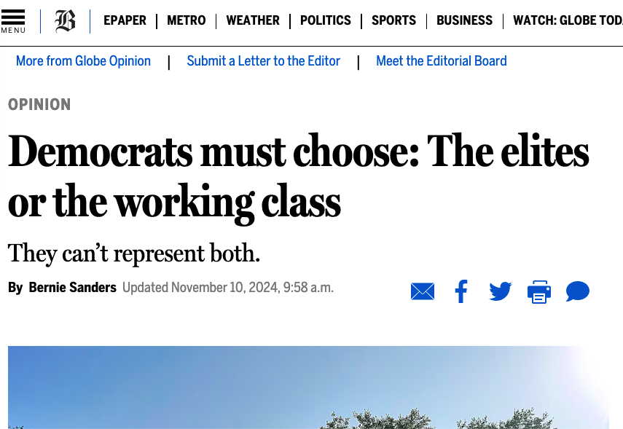Click More from Globe Opinion
Screen dimensions: 623x429
(83, 61)
